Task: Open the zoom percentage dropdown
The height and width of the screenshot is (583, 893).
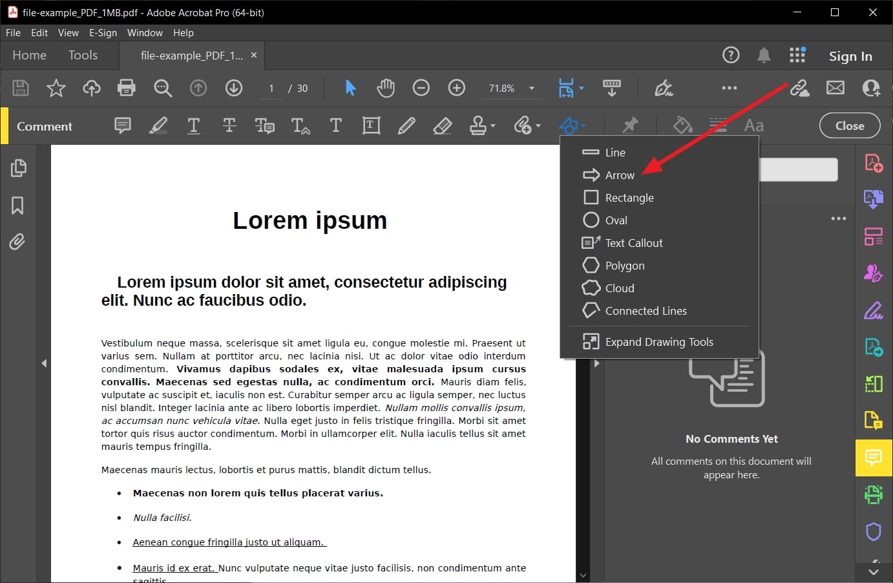Action: tap(531, 88)
